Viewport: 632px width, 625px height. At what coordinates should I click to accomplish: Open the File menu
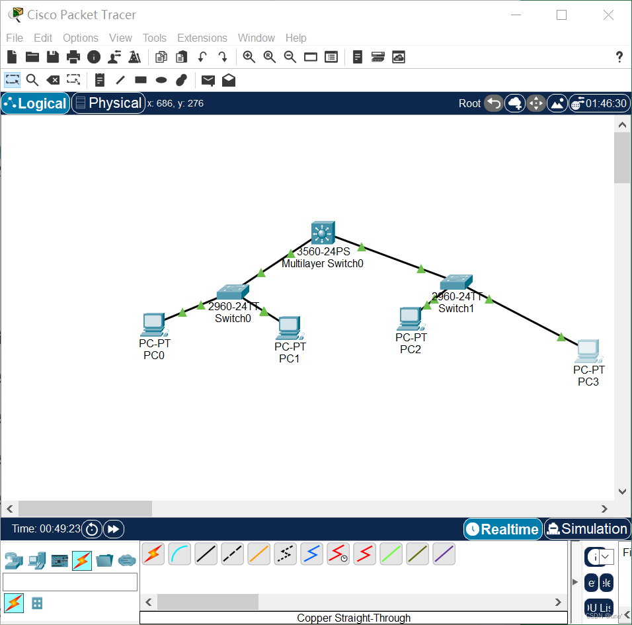pyautogui.click(x=15, y=38)
